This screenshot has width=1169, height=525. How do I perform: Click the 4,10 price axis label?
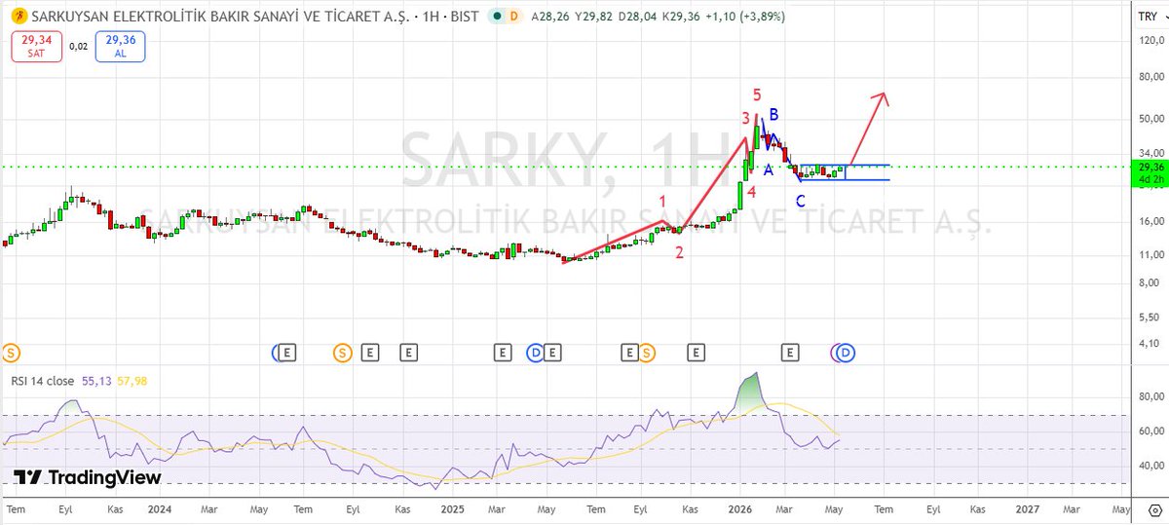[1151, 343]
